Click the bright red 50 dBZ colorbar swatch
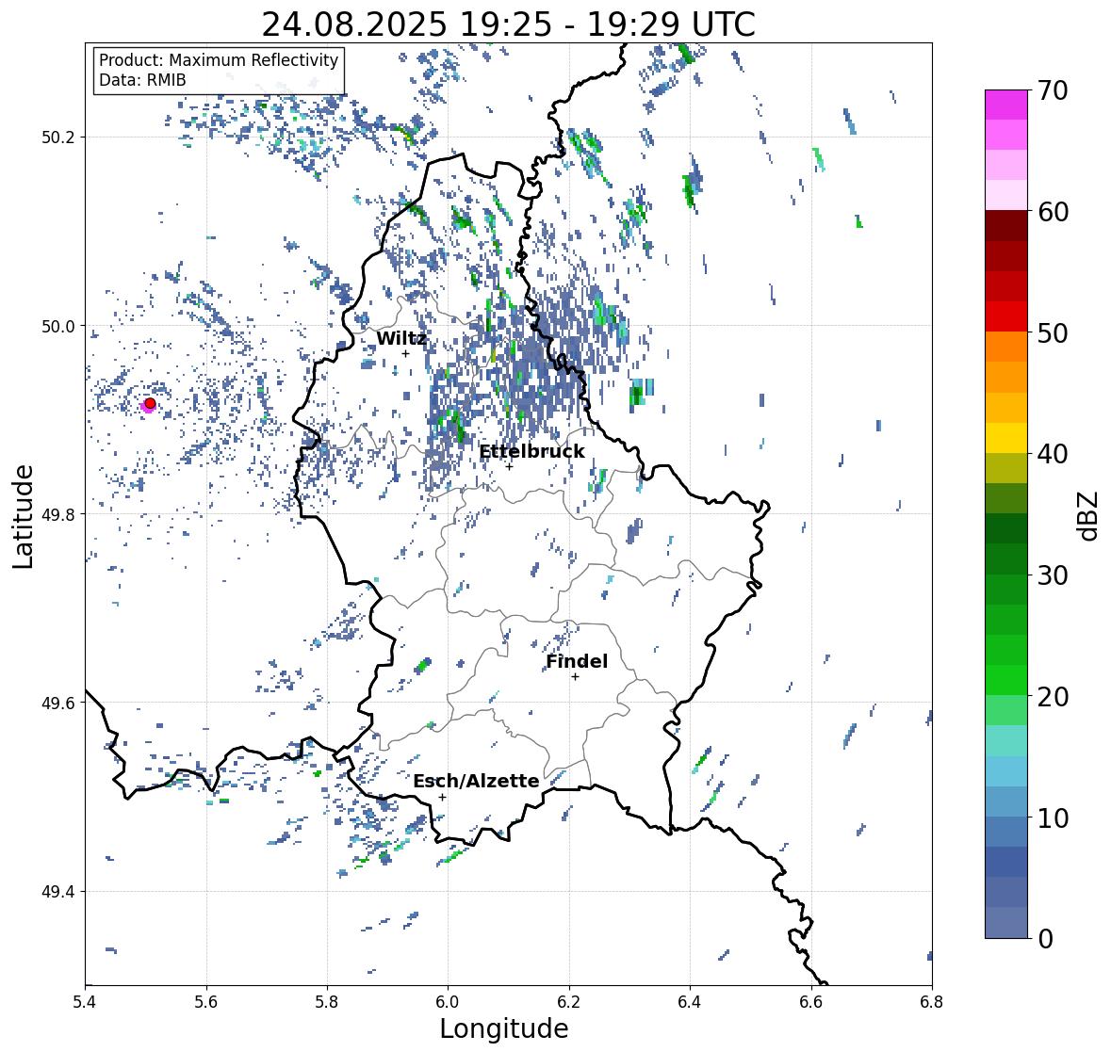 [x=1006, y=316]
